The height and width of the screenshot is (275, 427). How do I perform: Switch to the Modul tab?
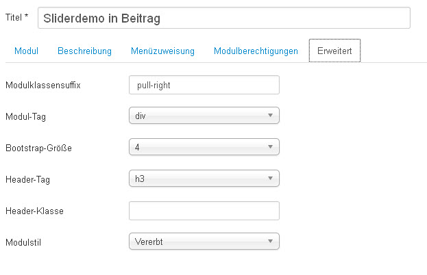click(26, 51)
